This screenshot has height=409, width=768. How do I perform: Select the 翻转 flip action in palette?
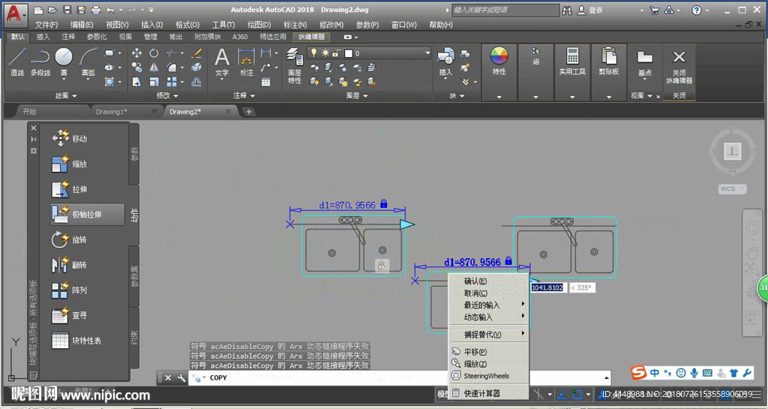coord(70,265)
